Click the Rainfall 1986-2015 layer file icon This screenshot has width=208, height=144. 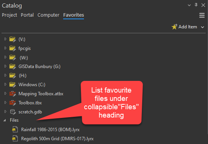point(15,129)
